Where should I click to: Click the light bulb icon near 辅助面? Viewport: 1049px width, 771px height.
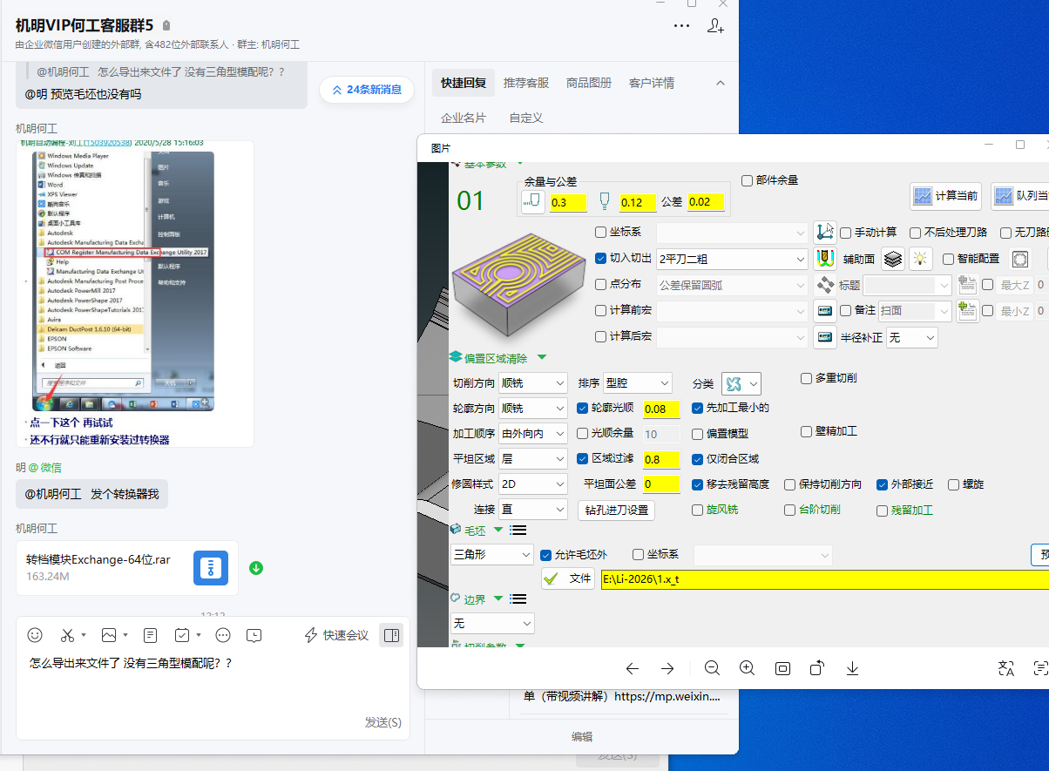920,259
